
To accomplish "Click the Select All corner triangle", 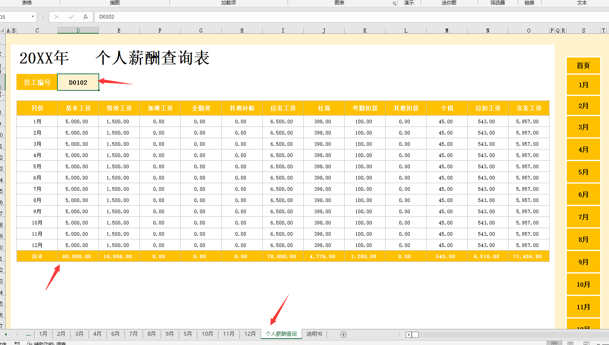I will tap(2, 31).
